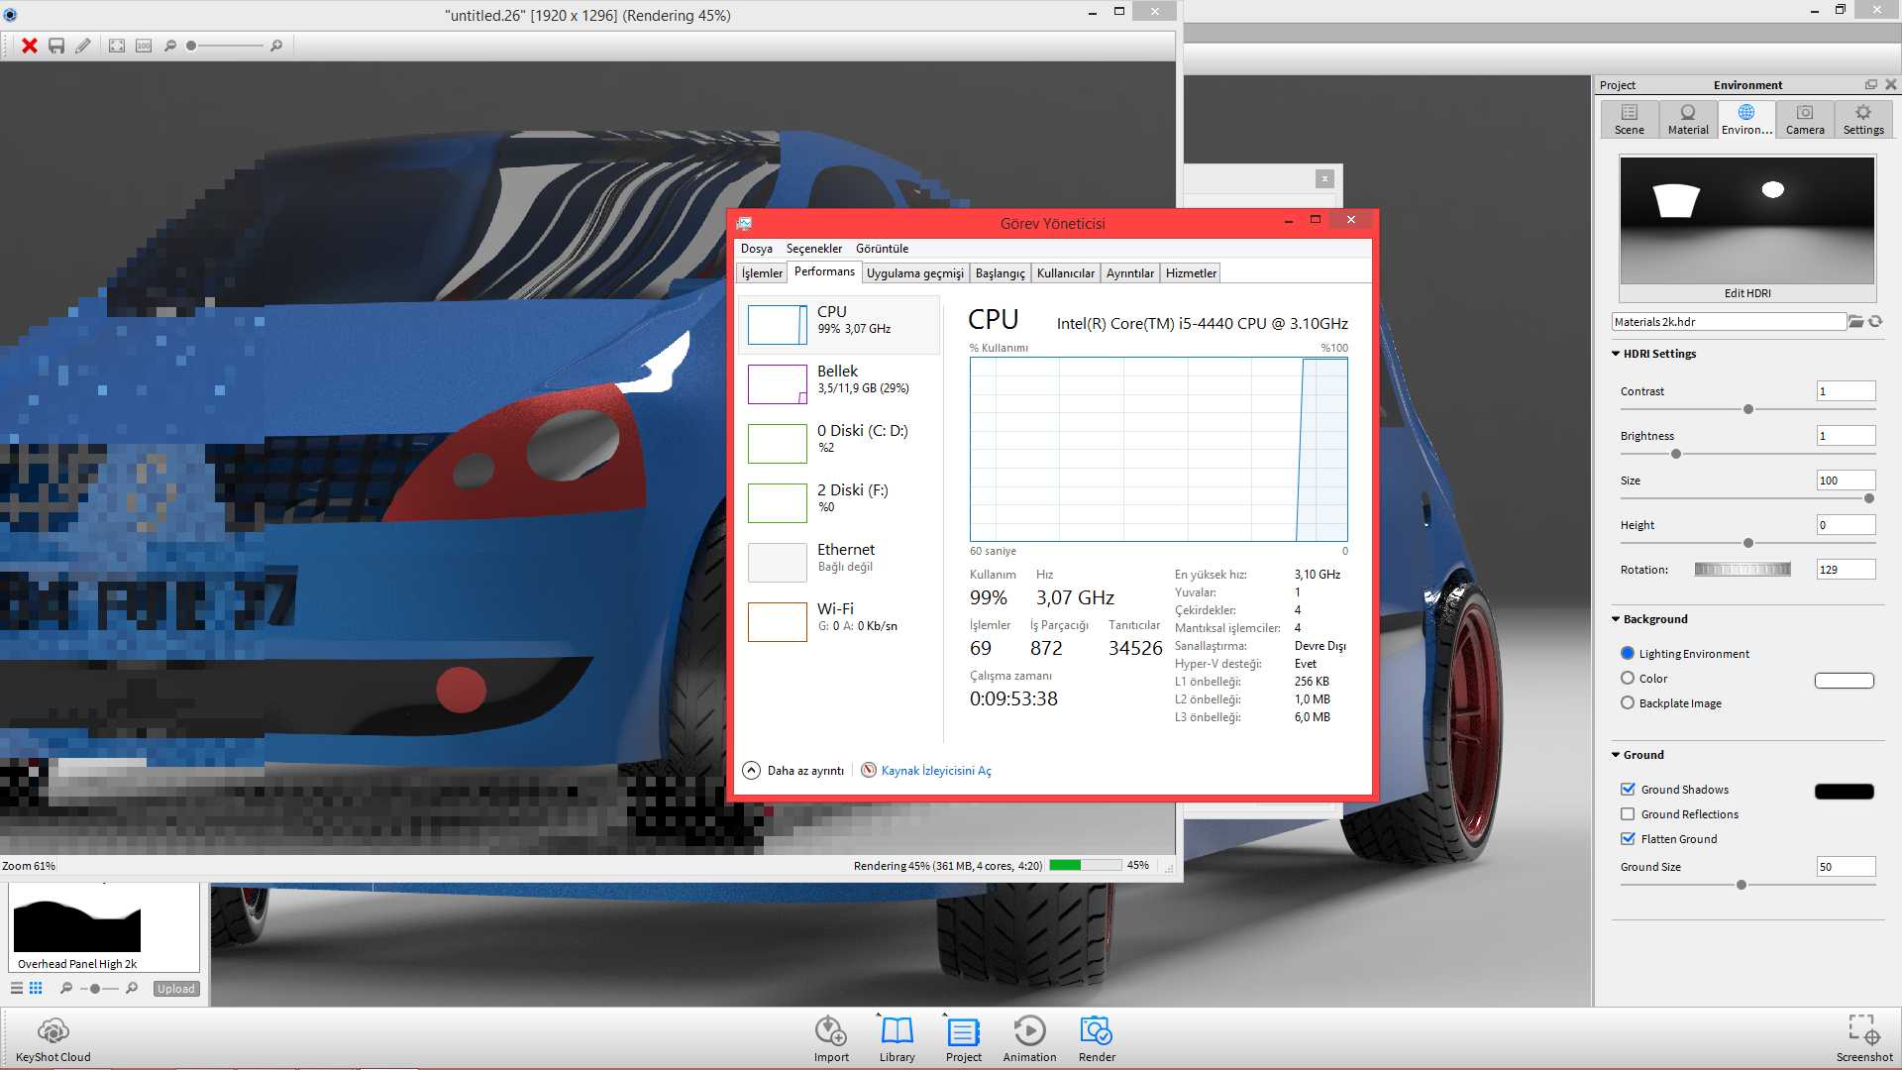Open the Settings tab in Project panel
Image resolution: width=1902 pixels, height=1070 pixels.
tap(1863, 119)
